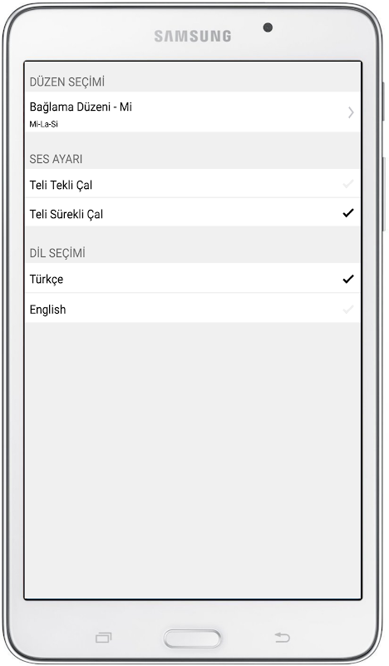389x666 pixels.
Task: Tap the recent apps button
Action: [x=104, y=638]
